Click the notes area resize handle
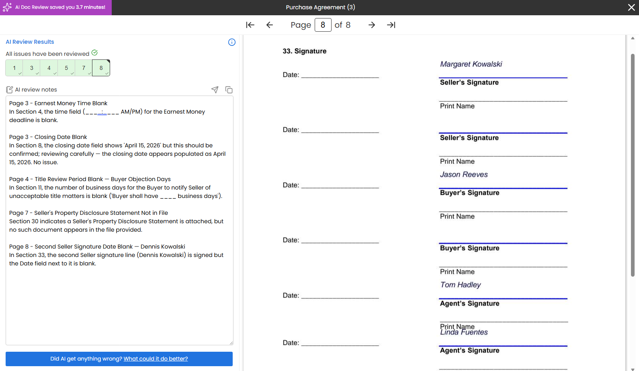This screenshot has height=371, width=639. point(231,343)
